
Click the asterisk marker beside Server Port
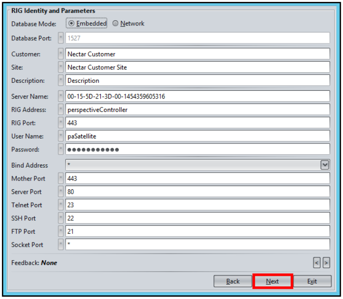[x=61, y=192]
